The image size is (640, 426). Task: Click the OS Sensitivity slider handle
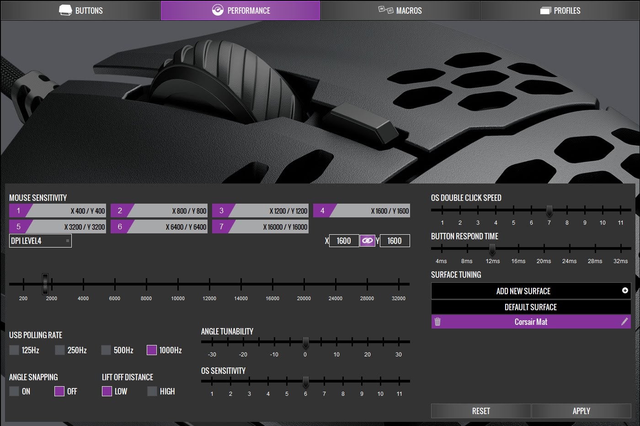pyautogui.click(x=305, y=382)
